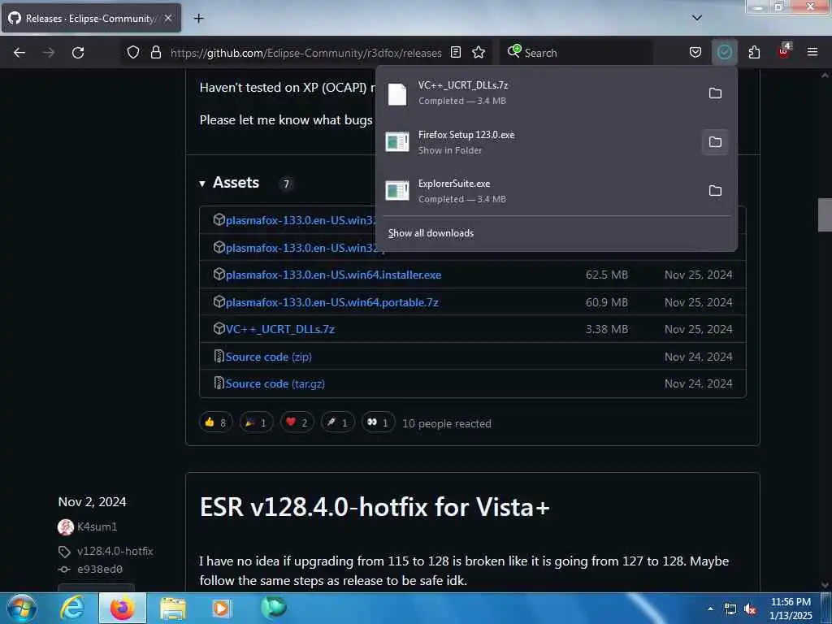Click the forward navigation arrow
Image resolution: width=832 pixels, height=624 pixels.
coord(49,53)
